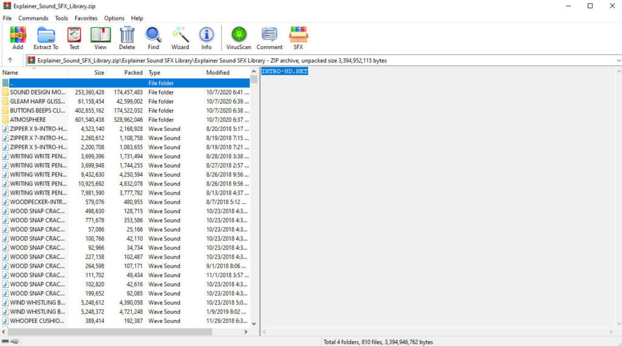Click the WinRAR icon in the title bar

[7, 6]
